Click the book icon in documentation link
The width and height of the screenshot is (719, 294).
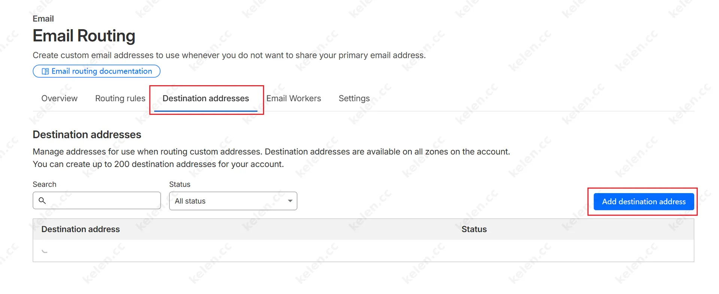[45, 71]
